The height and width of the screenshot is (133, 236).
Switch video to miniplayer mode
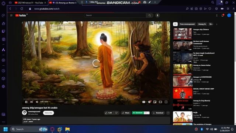[155, 102]
